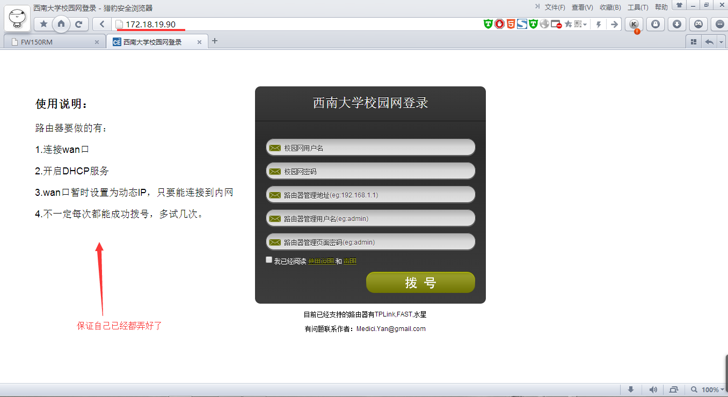
Task: Open the skin shirt icon in title bar
Action: 680,5
